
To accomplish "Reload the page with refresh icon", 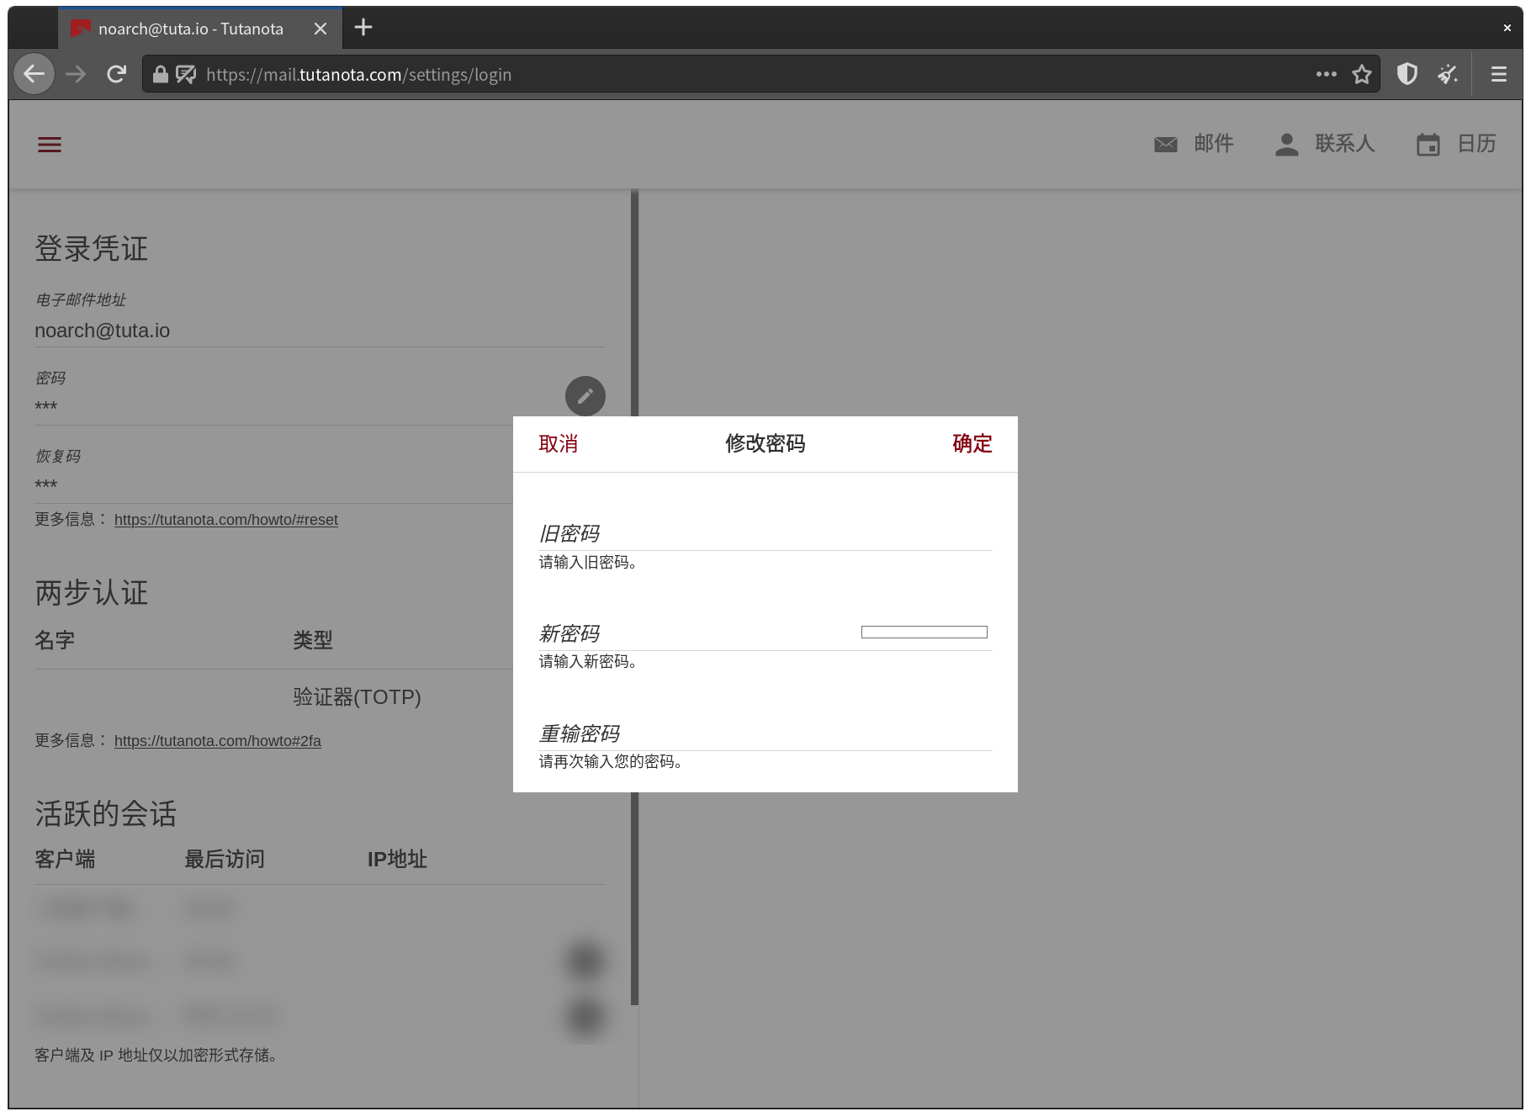I will click(x=116, y=74).
